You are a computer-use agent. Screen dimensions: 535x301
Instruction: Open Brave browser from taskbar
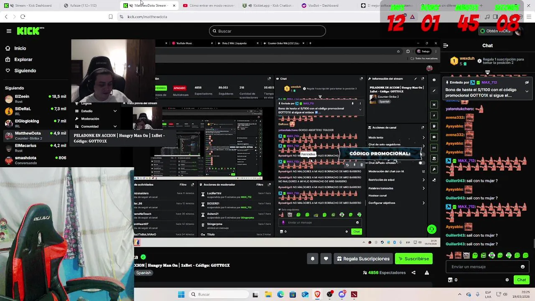[317, 294]
